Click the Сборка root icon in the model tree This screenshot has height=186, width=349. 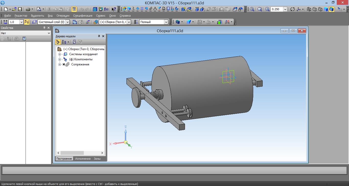point(60,49)
